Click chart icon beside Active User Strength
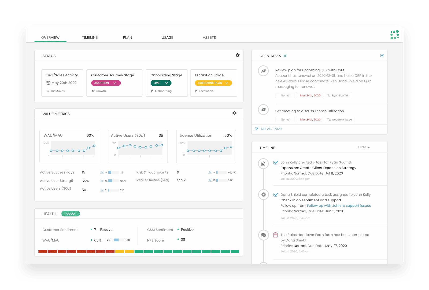 [x=102, y=181]
